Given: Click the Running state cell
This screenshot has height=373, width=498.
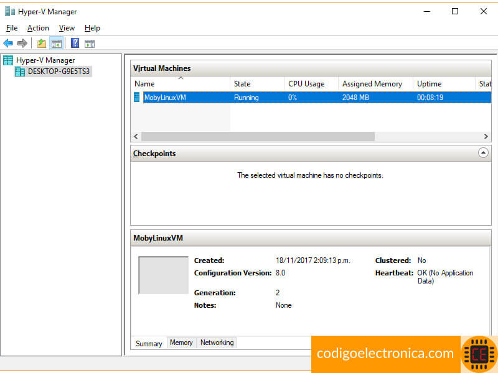Looking at the screenshot, I should point(246,98).
